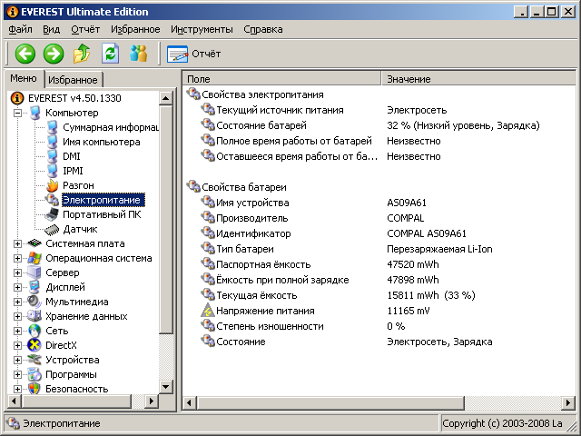Viewport: 581px width, 436px height.
Task: Open the users icon in the toolbar
Action: click(x=139, y=54)
